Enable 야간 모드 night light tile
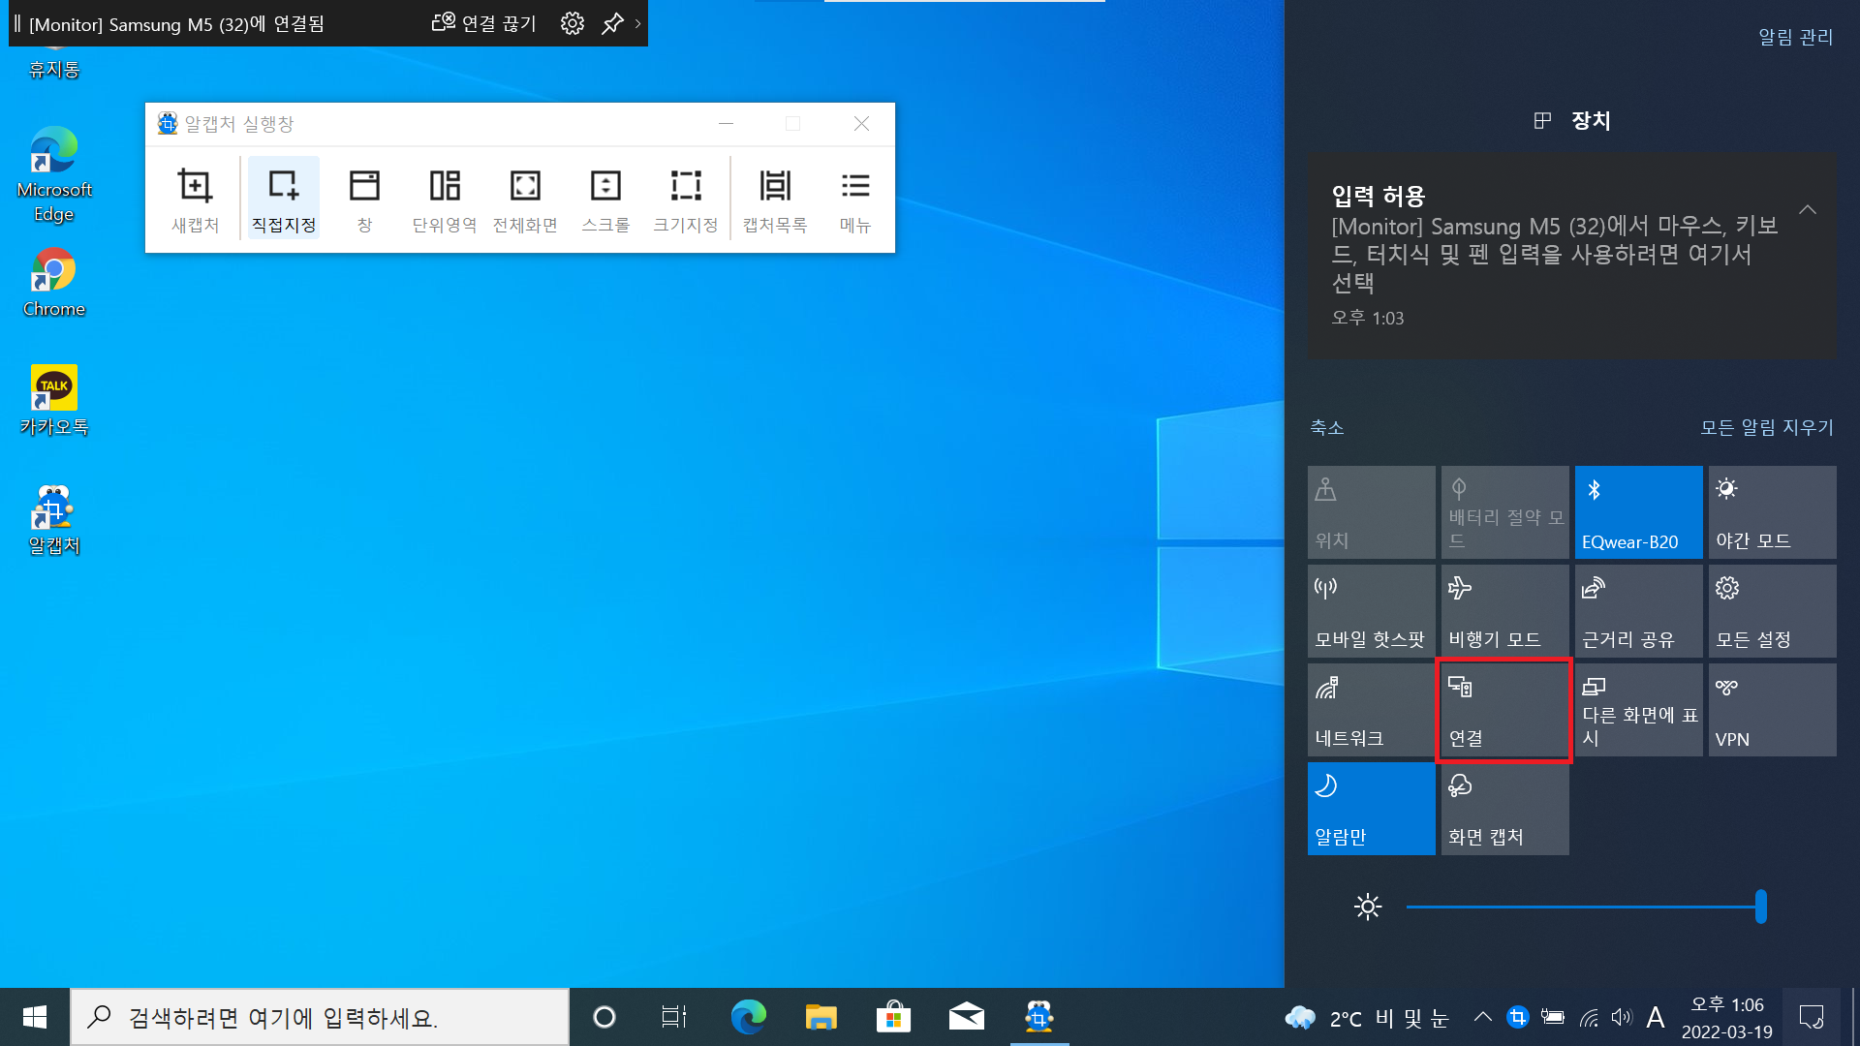Screen dimensions: 1860x1046 click(x=1771, y=512)
